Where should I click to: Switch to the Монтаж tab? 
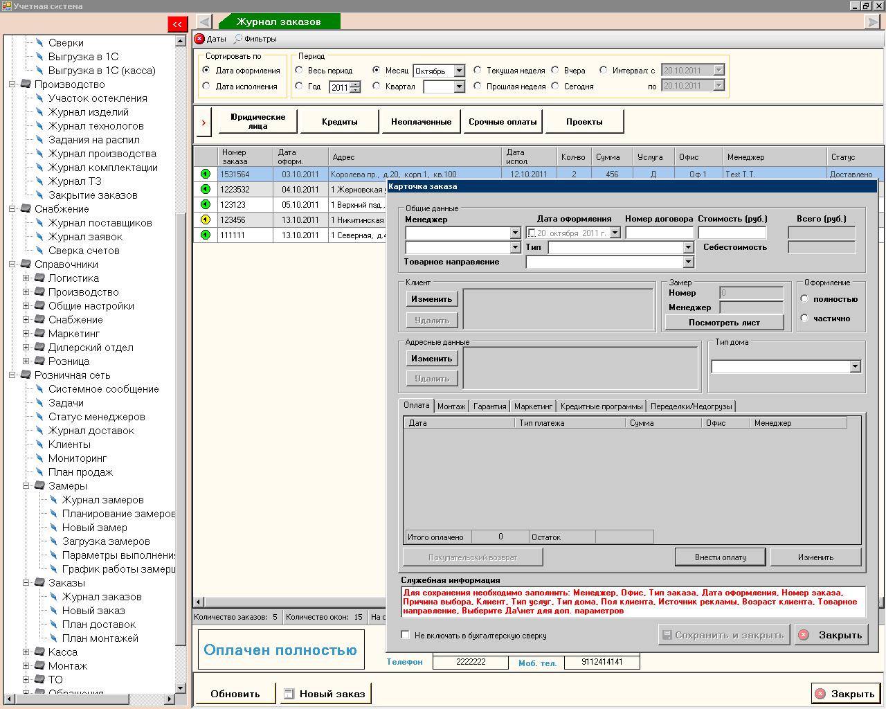(x=451, y=406)
